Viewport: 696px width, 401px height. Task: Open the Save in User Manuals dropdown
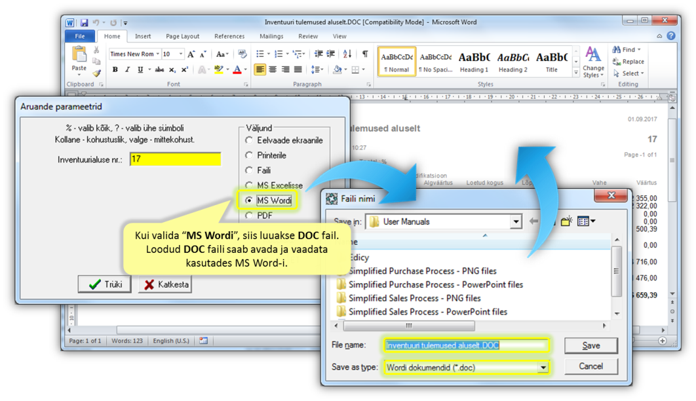(x=516, y=221)
